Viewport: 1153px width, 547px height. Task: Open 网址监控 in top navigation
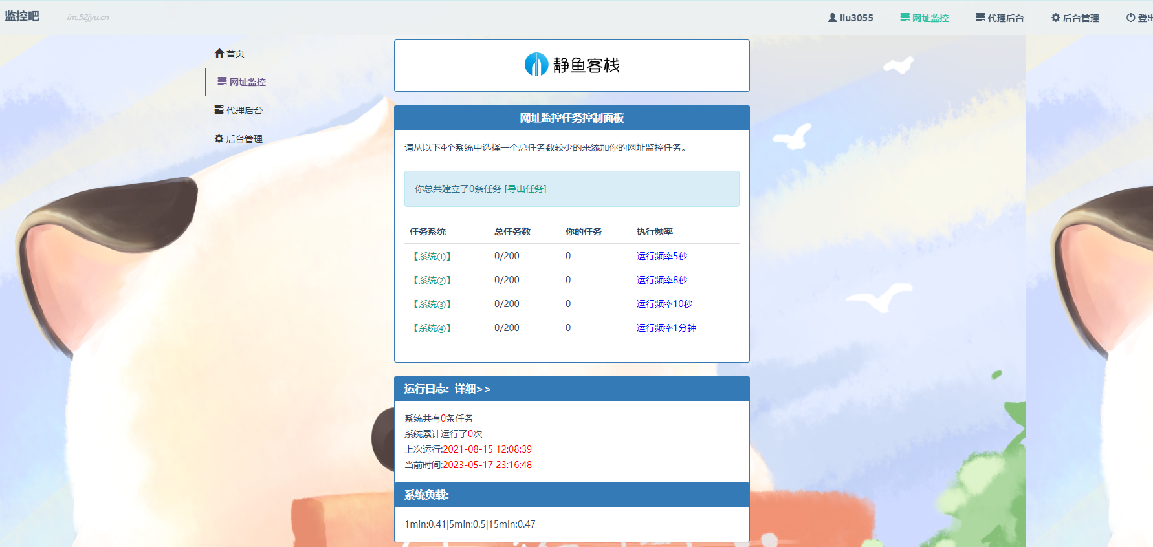(x=924, y=17)
